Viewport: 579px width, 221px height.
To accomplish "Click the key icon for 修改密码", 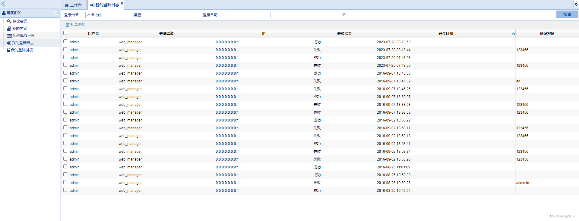I will (x=9, y=21).
